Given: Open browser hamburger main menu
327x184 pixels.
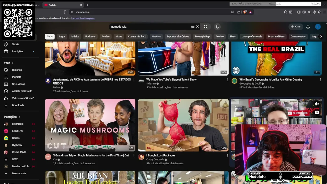Looking at the screenshot, I should click(x=325, y=12).
